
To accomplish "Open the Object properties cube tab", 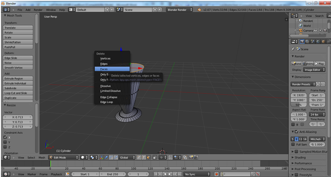I will pos(323,41).
